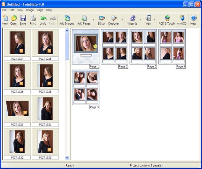The image size is (202, 169).
Task: Open ACD InTouch
Action: click(x=167, y=20)
